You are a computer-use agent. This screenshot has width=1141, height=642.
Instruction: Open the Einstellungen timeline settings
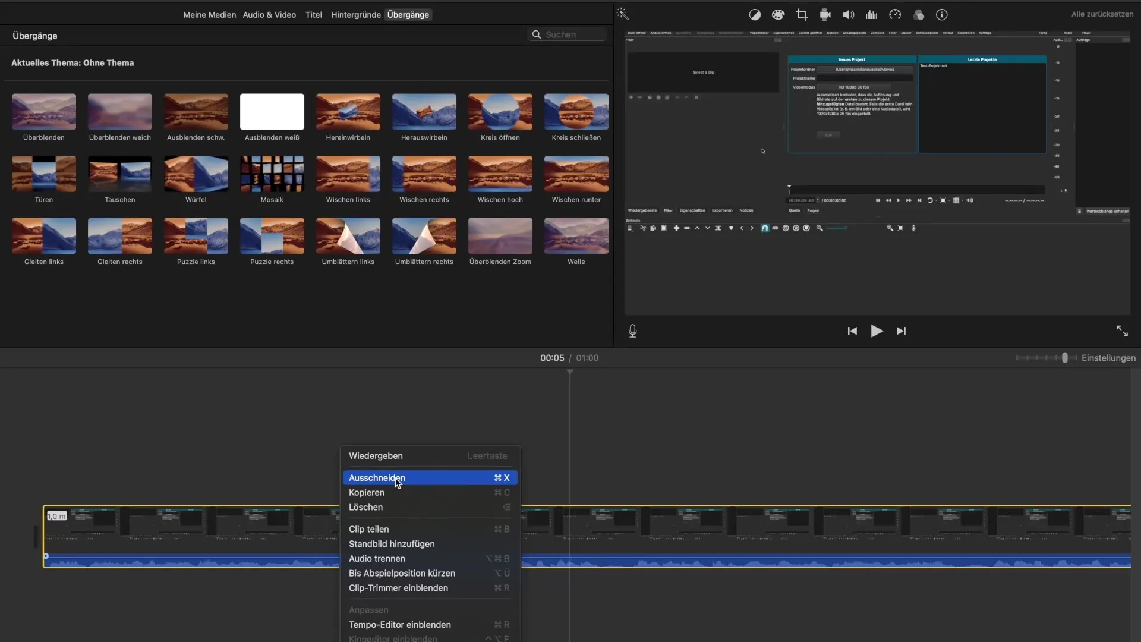pos(1108,358)
